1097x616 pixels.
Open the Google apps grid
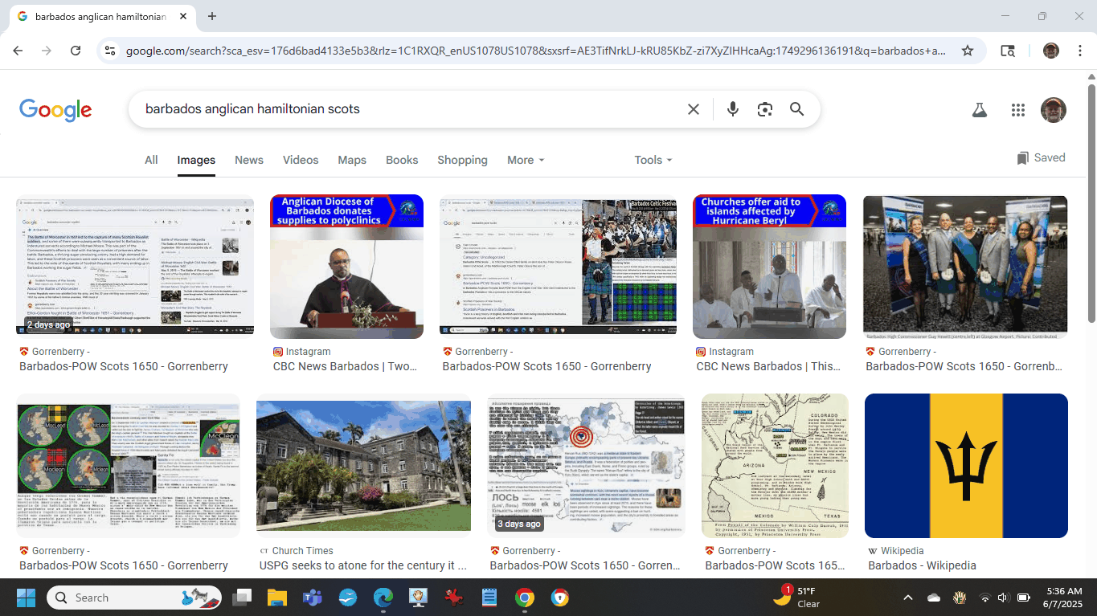coord(1017,110)
